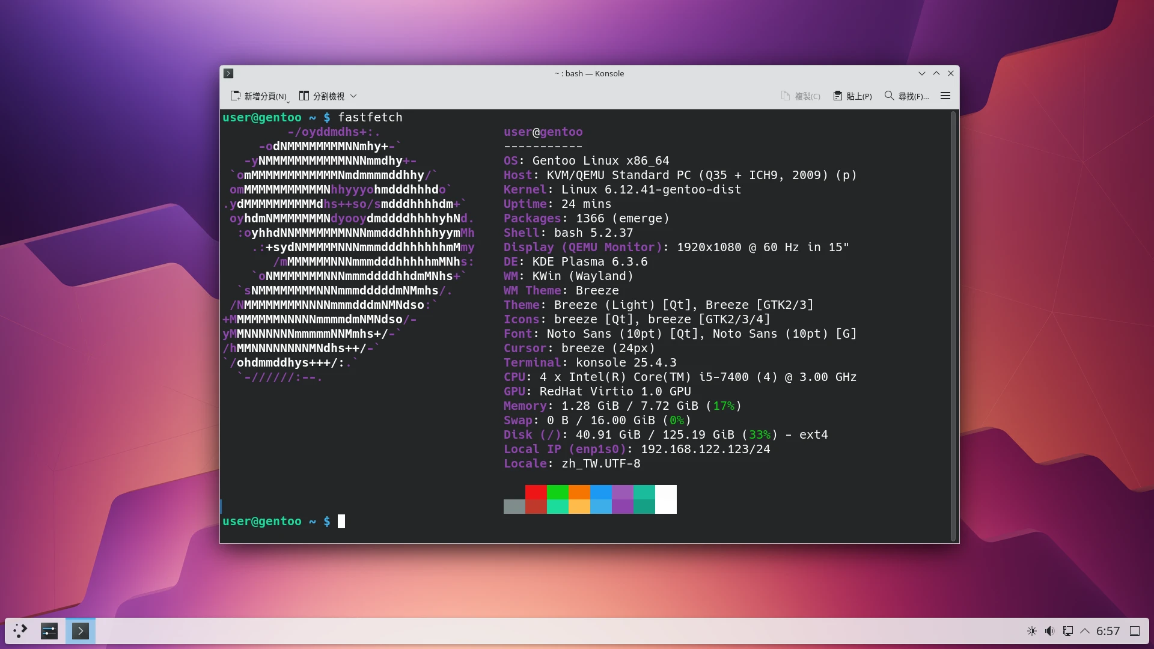This screenshot has width=1154, height=649.
Task: Click the new tab dropdown arrow
Action: point(288,102)
